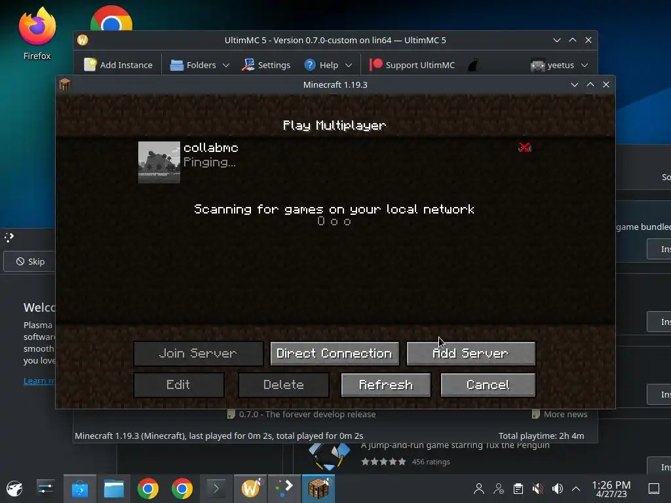Viewport: 671px width, 503px height.
Task: Open More news in UltimMC
Action: coord(560,414)
